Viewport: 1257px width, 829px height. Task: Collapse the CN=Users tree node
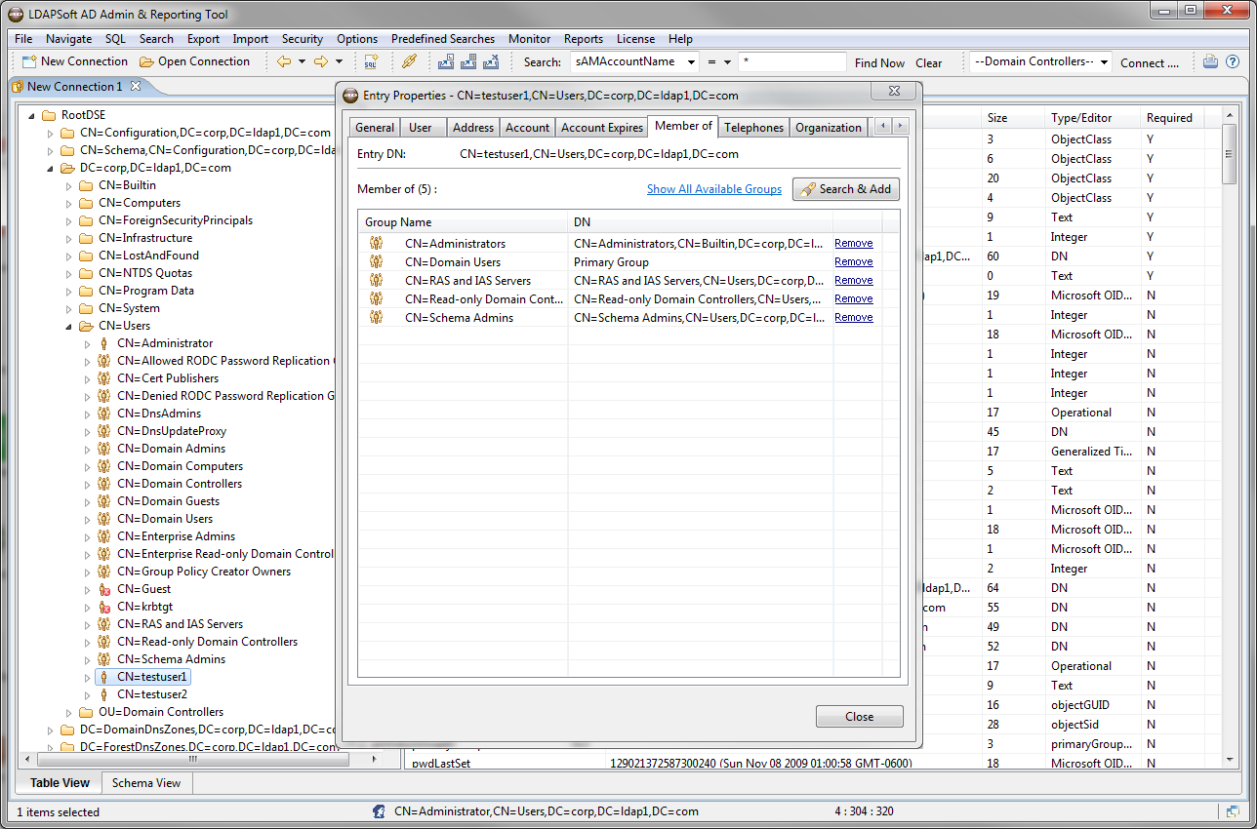tap(68, 326)
